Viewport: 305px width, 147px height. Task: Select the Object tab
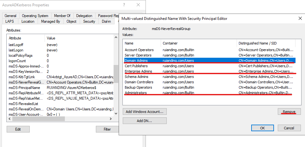point(72,21)
